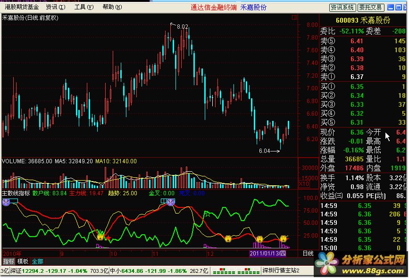Image resolution: width=409 pixels, height=278 pixels.
Task: Click the 卖② 6.38 ask row
Action: [363, 68]
